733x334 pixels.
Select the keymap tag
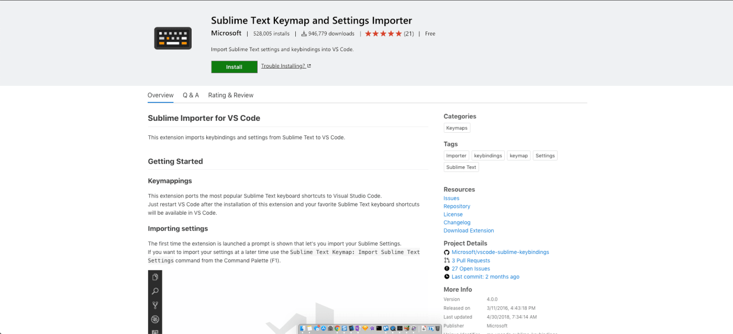[519, 156]
